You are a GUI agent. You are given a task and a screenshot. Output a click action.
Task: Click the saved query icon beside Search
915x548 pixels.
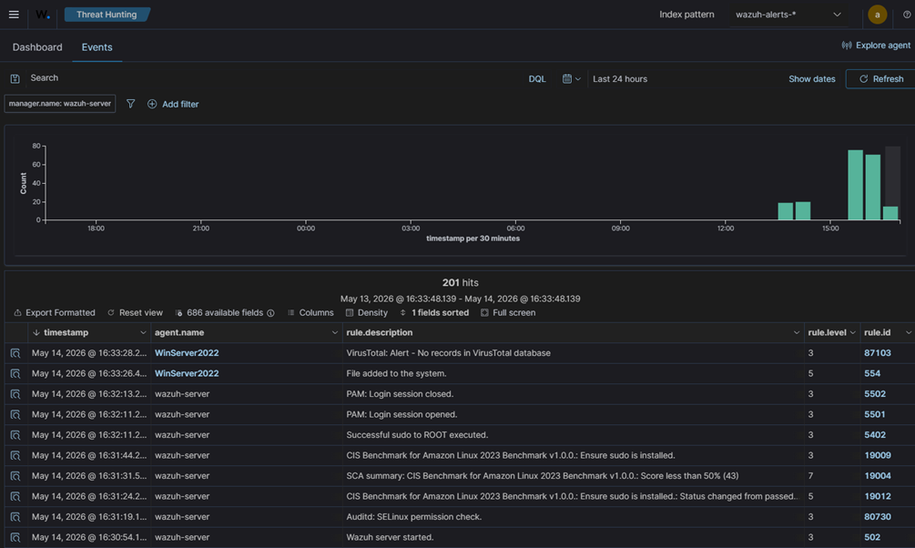pos(15,78)
